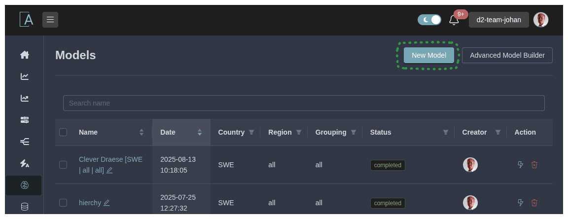Toggle the dark mode switch
568x219 pixels.
pyautogui.click(x=429, y=20)
